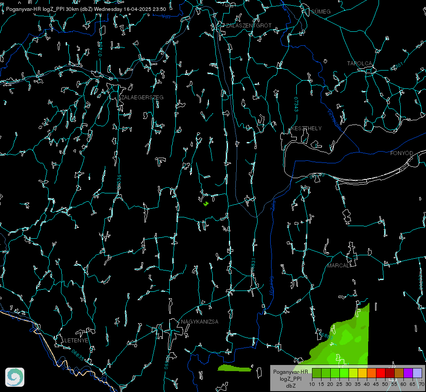Click the 07404 road number label

click(x=100, y=49)
